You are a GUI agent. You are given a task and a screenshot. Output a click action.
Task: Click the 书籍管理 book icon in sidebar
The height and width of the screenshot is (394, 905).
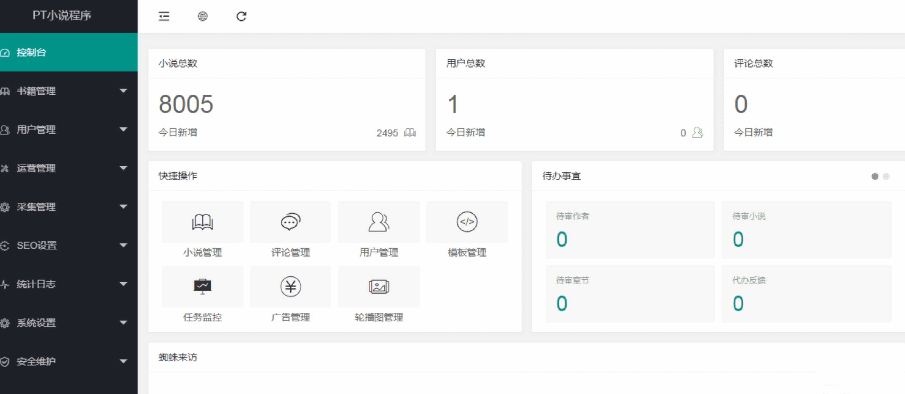5,91
